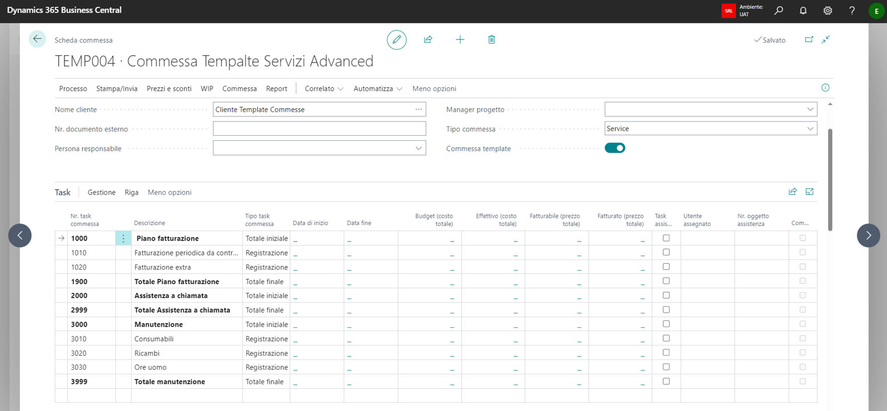Open row options for task 1000
The height and width of the screenshot is (411, 887).
[123, 238]
